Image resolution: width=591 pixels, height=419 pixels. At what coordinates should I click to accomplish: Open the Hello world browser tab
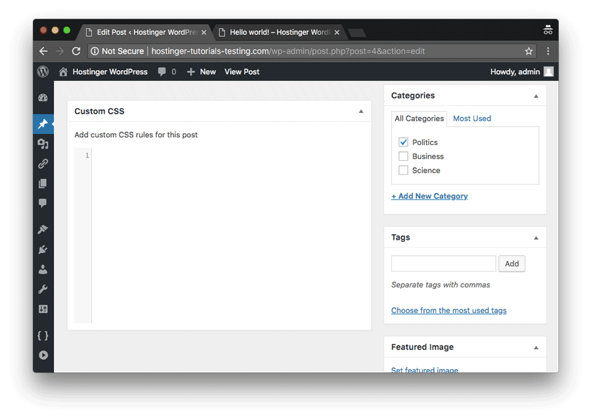click(x=276, y=32)
